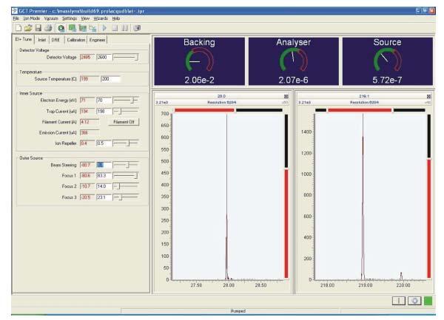Click the last grey toolbar icon
This screenshot has width=444, height=320.
(137, 28)
